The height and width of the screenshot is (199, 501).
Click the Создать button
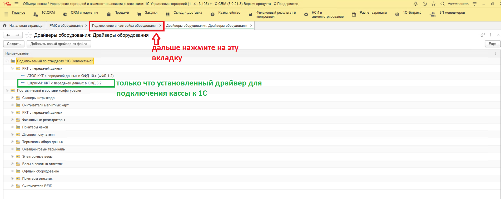(14, 44)
